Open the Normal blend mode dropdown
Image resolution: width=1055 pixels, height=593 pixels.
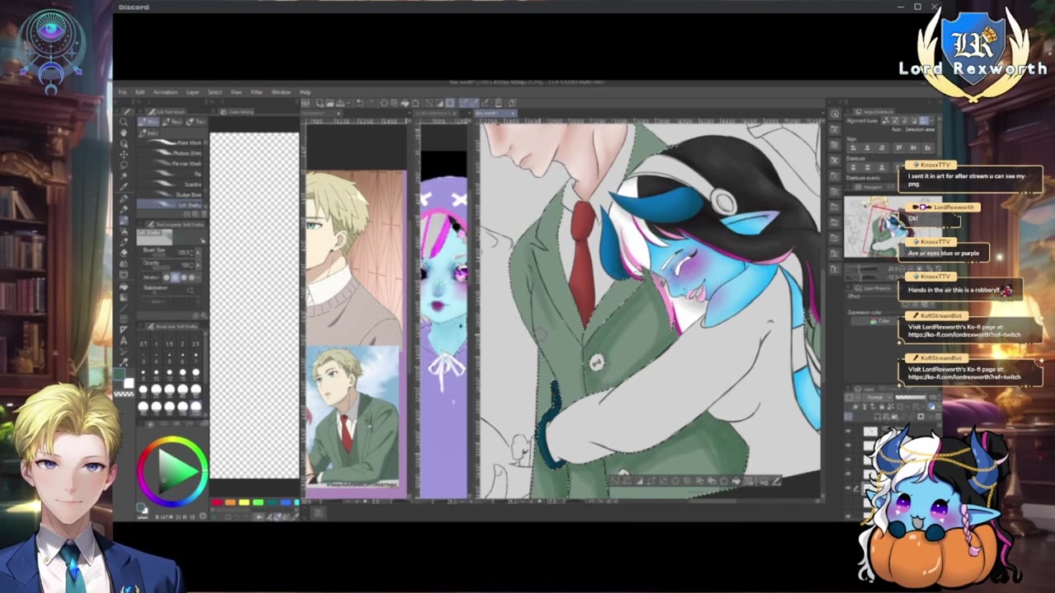[x=878, y=397]
